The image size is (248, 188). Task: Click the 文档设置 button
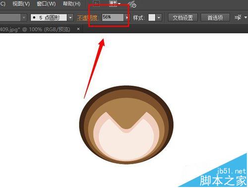183,17
